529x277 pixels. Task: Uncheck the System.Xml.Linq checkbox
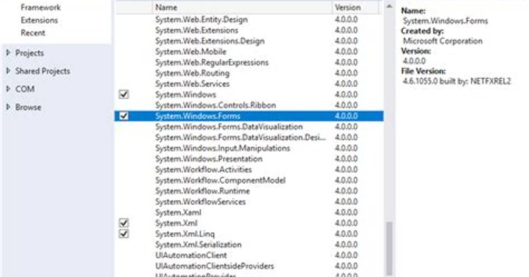[124, 234]
